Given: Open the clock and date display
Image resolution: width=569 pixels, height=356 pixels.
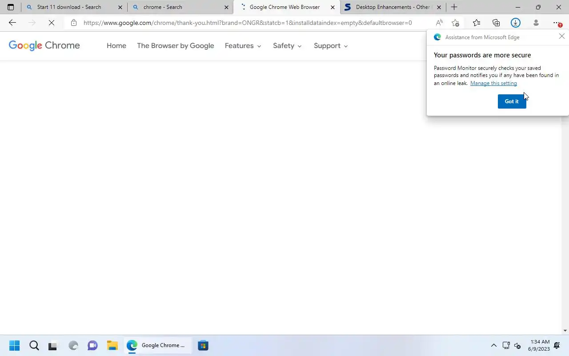Looking at the screenshot, I should click(x=539, y=345).
